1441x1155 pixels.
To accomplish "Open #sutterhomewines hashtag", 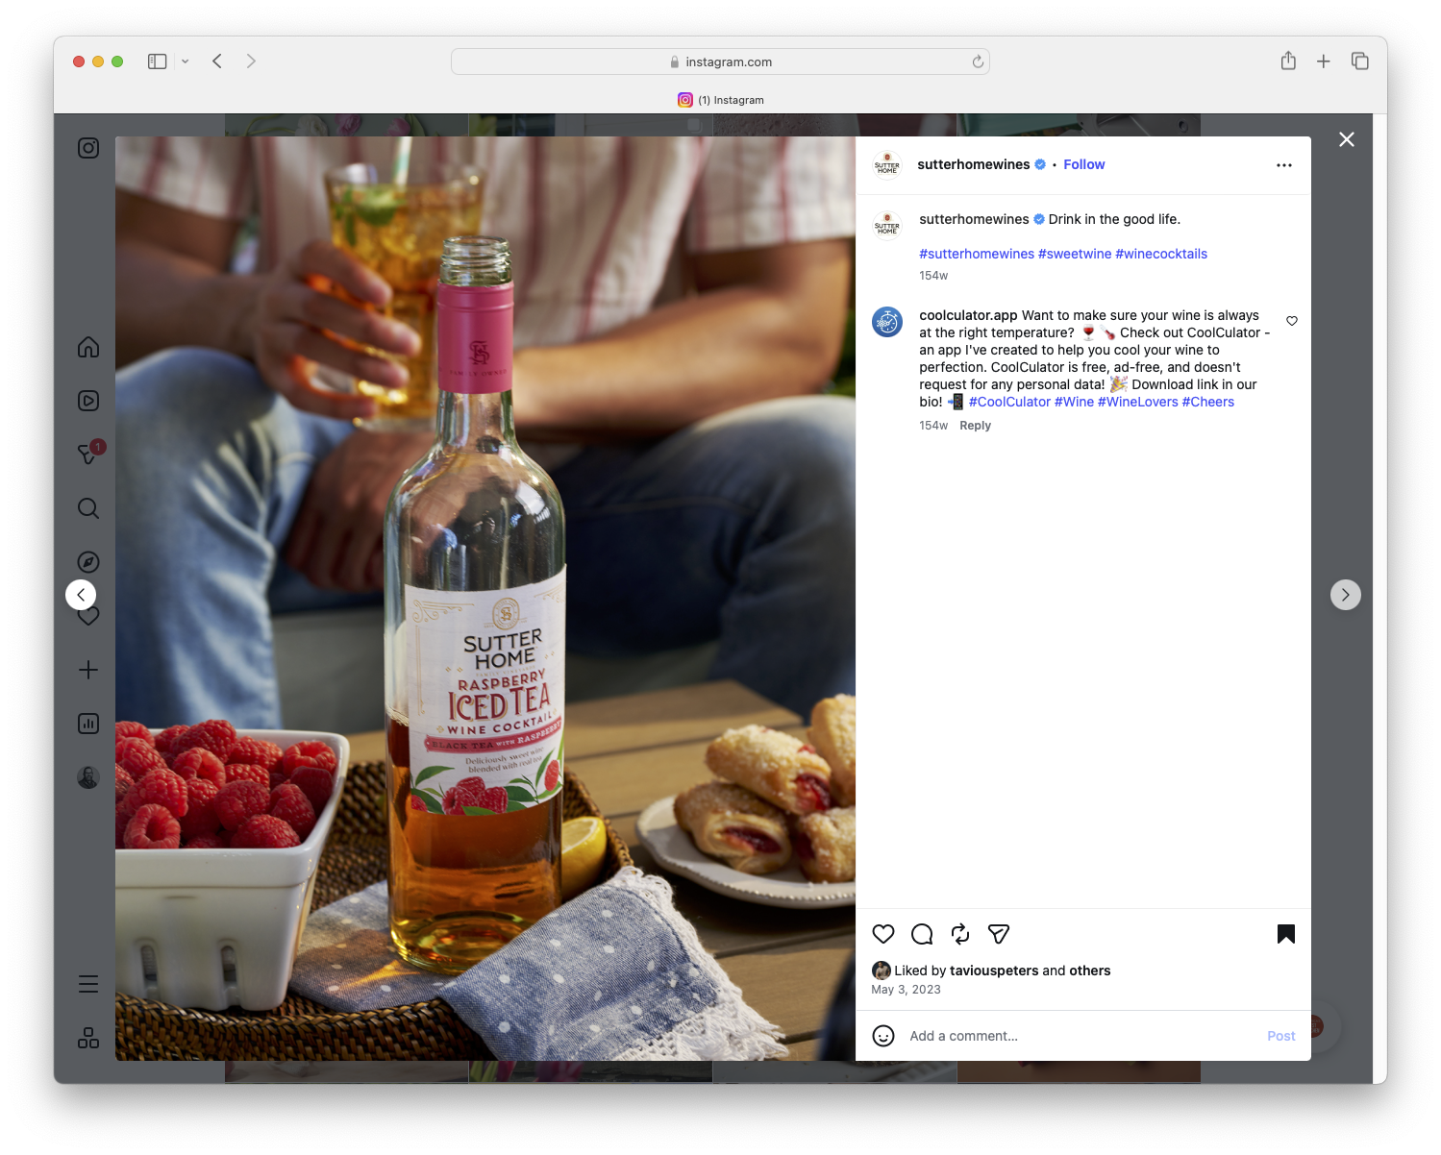I will tap(977, 254).
